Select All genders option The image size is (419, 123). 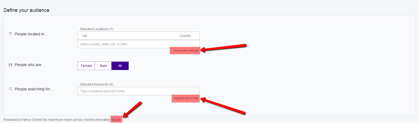point(120,66)
